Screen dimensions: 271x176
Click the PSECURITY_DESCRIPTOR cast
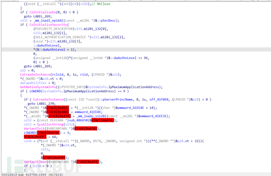tap(54, 29)
